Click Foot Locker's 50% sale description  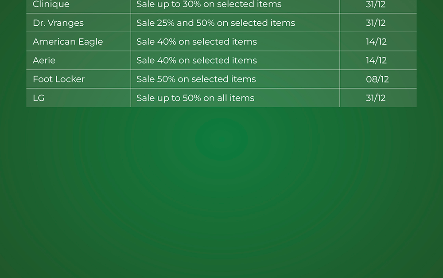click(196, 79)
